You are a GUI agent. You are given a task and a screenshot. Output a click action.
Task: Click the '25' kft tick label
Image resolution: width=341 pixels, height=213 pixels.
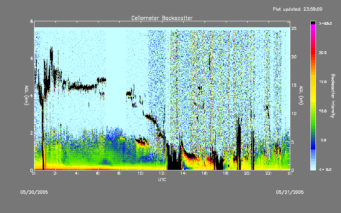point(294,29)
